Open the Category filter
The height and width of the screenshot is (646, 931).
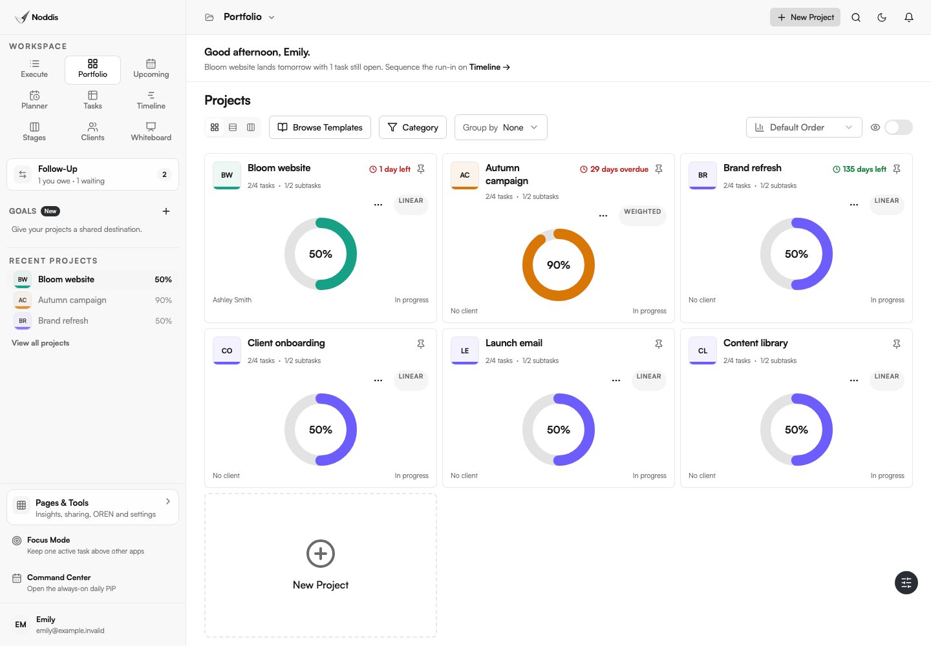pyautogui.click(x=412, y=127)
